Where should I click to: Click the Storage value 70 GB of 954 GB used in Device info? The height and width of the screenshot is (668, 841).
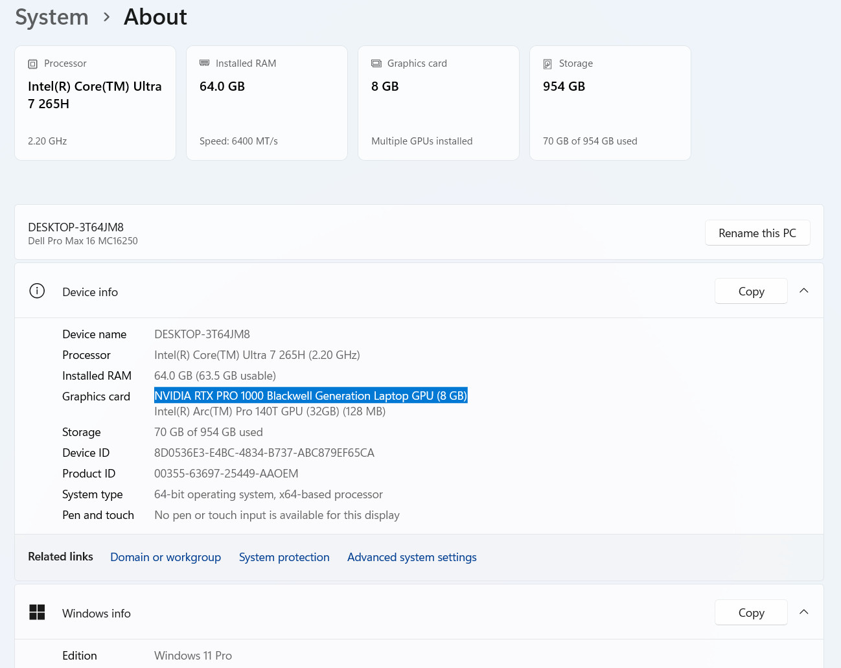209,432
